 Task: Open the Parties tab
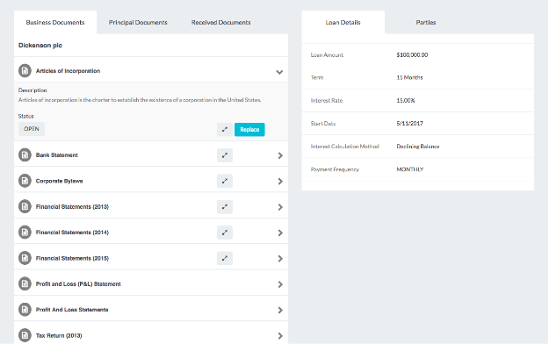[x=426, y=23]
